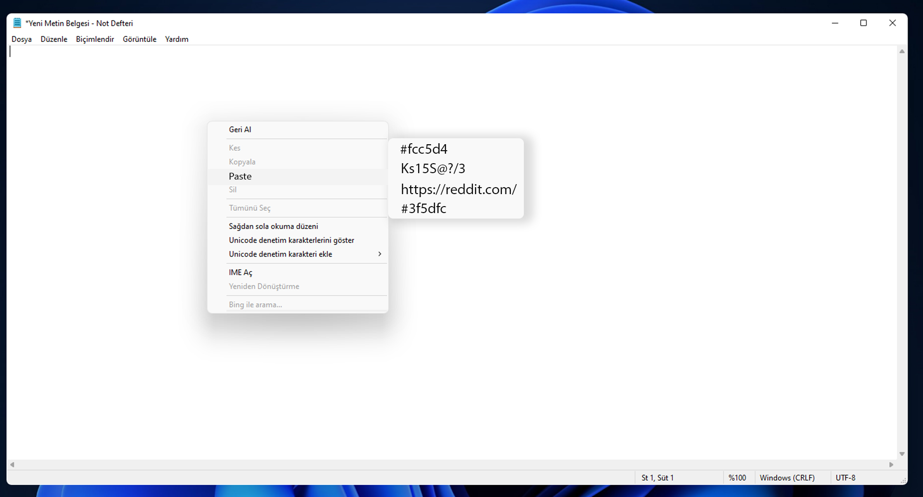Select Unicode denetim karakterlerini göster
Viewport: 923px width, 497px height.
pyautogui.click(x=298, y=240)
